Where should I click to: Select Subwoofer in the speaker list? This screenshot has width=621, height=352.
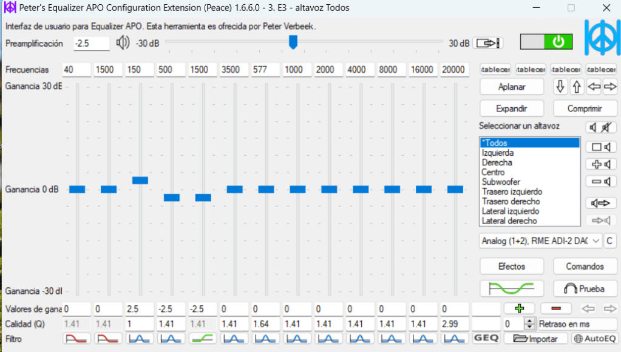click(501, 182)
